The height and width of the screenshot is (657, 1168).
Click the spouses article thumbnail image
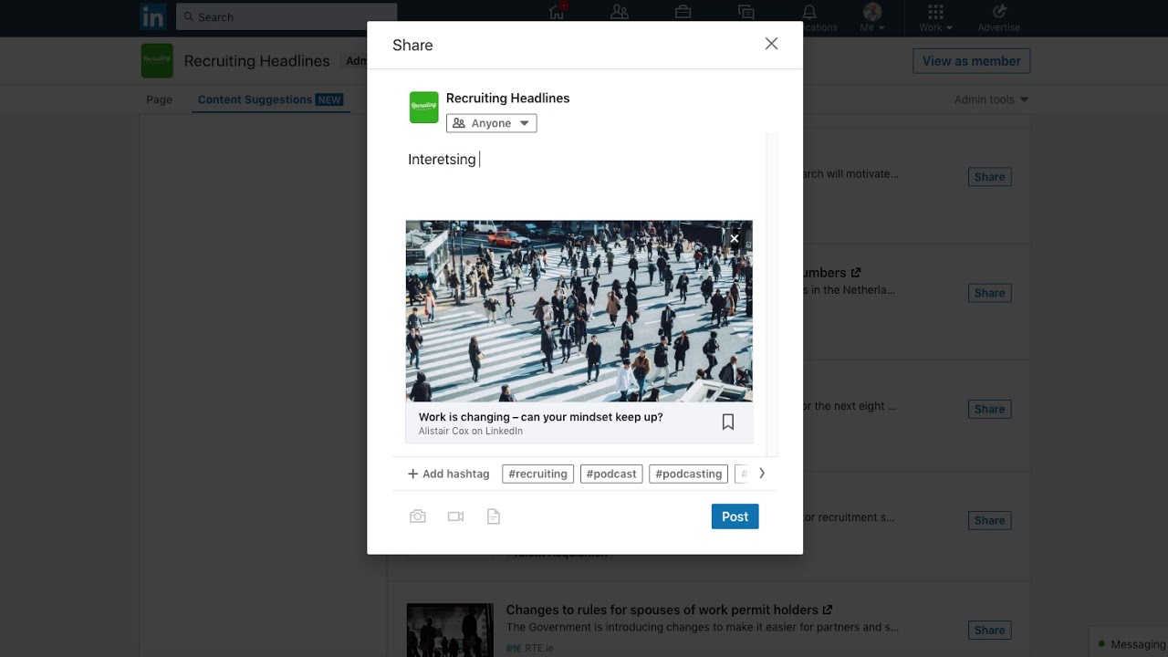[x=450, y=630]
